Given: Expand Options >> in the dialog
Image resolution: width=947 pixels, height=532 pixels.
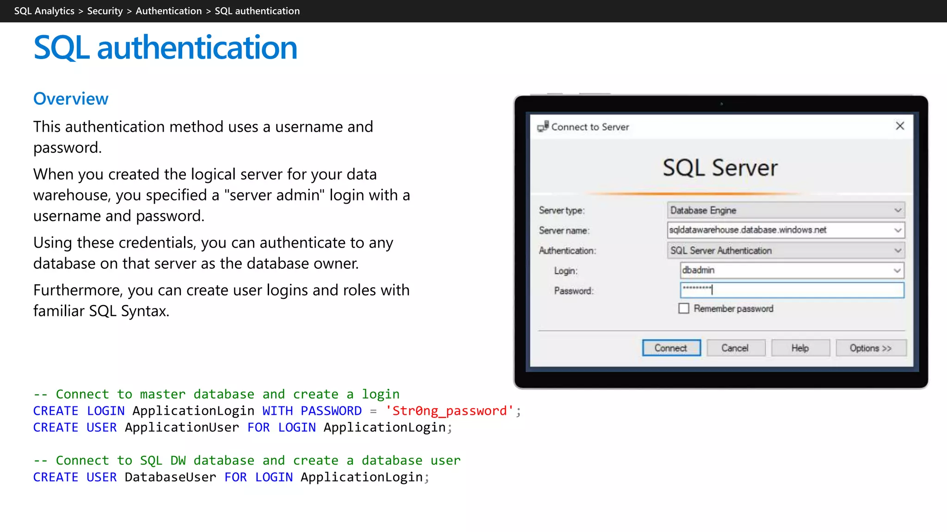Looking at the screenshot, I should pyautogui.click(x=871, y=348).
